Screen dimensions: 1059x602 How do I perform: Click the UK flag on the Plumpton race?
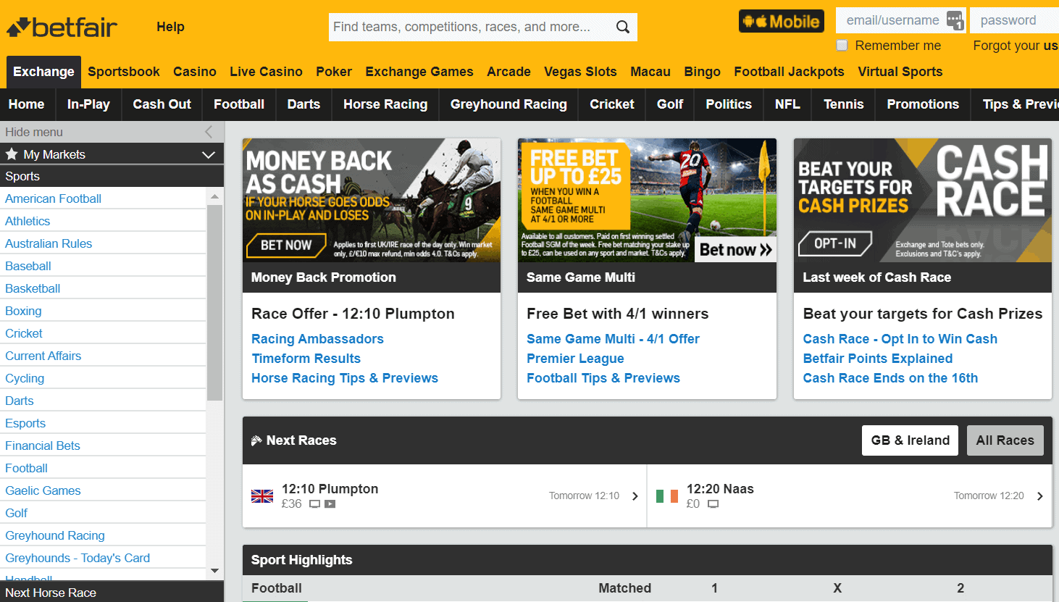(x=262, y=496)
